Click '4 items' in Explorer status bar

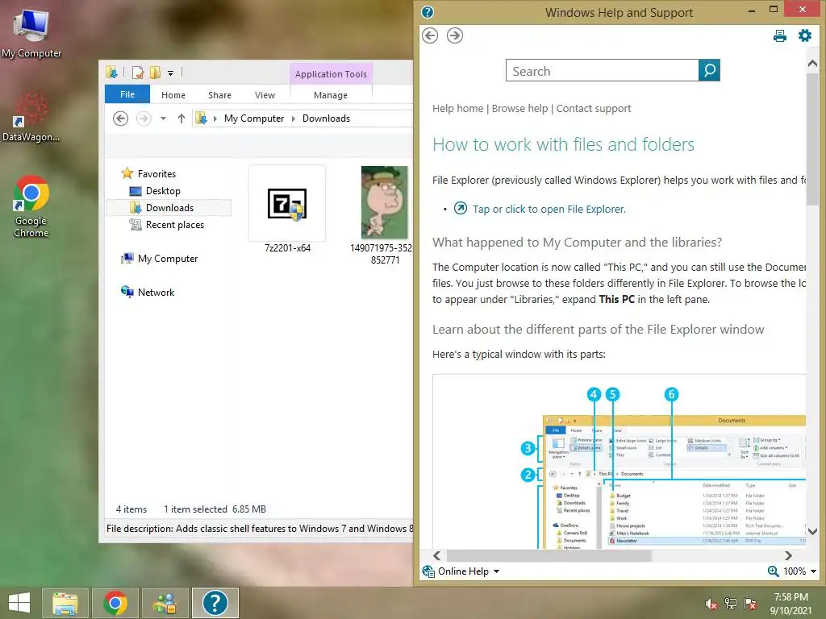tap(131, 509)
